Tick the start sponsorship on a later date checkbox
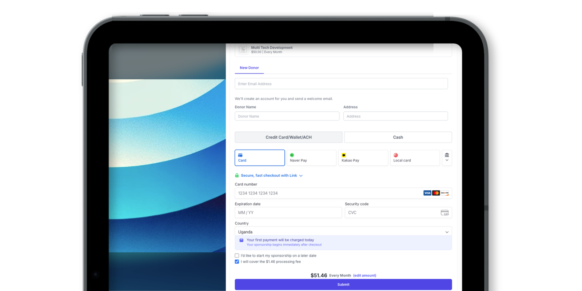 pos(237,256)
